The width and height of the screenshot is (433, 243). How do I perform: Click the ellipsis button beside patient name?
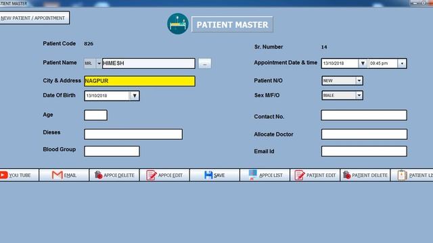[x=204, y=63]
